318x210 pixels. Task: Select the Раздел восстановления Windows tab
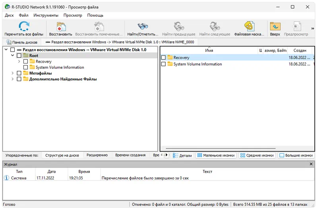120,42
